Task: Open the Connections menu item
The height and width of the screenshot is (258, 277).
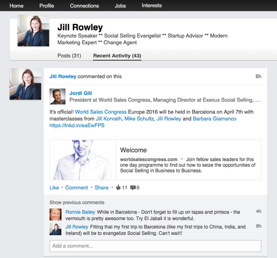Action: coord(84,6)
